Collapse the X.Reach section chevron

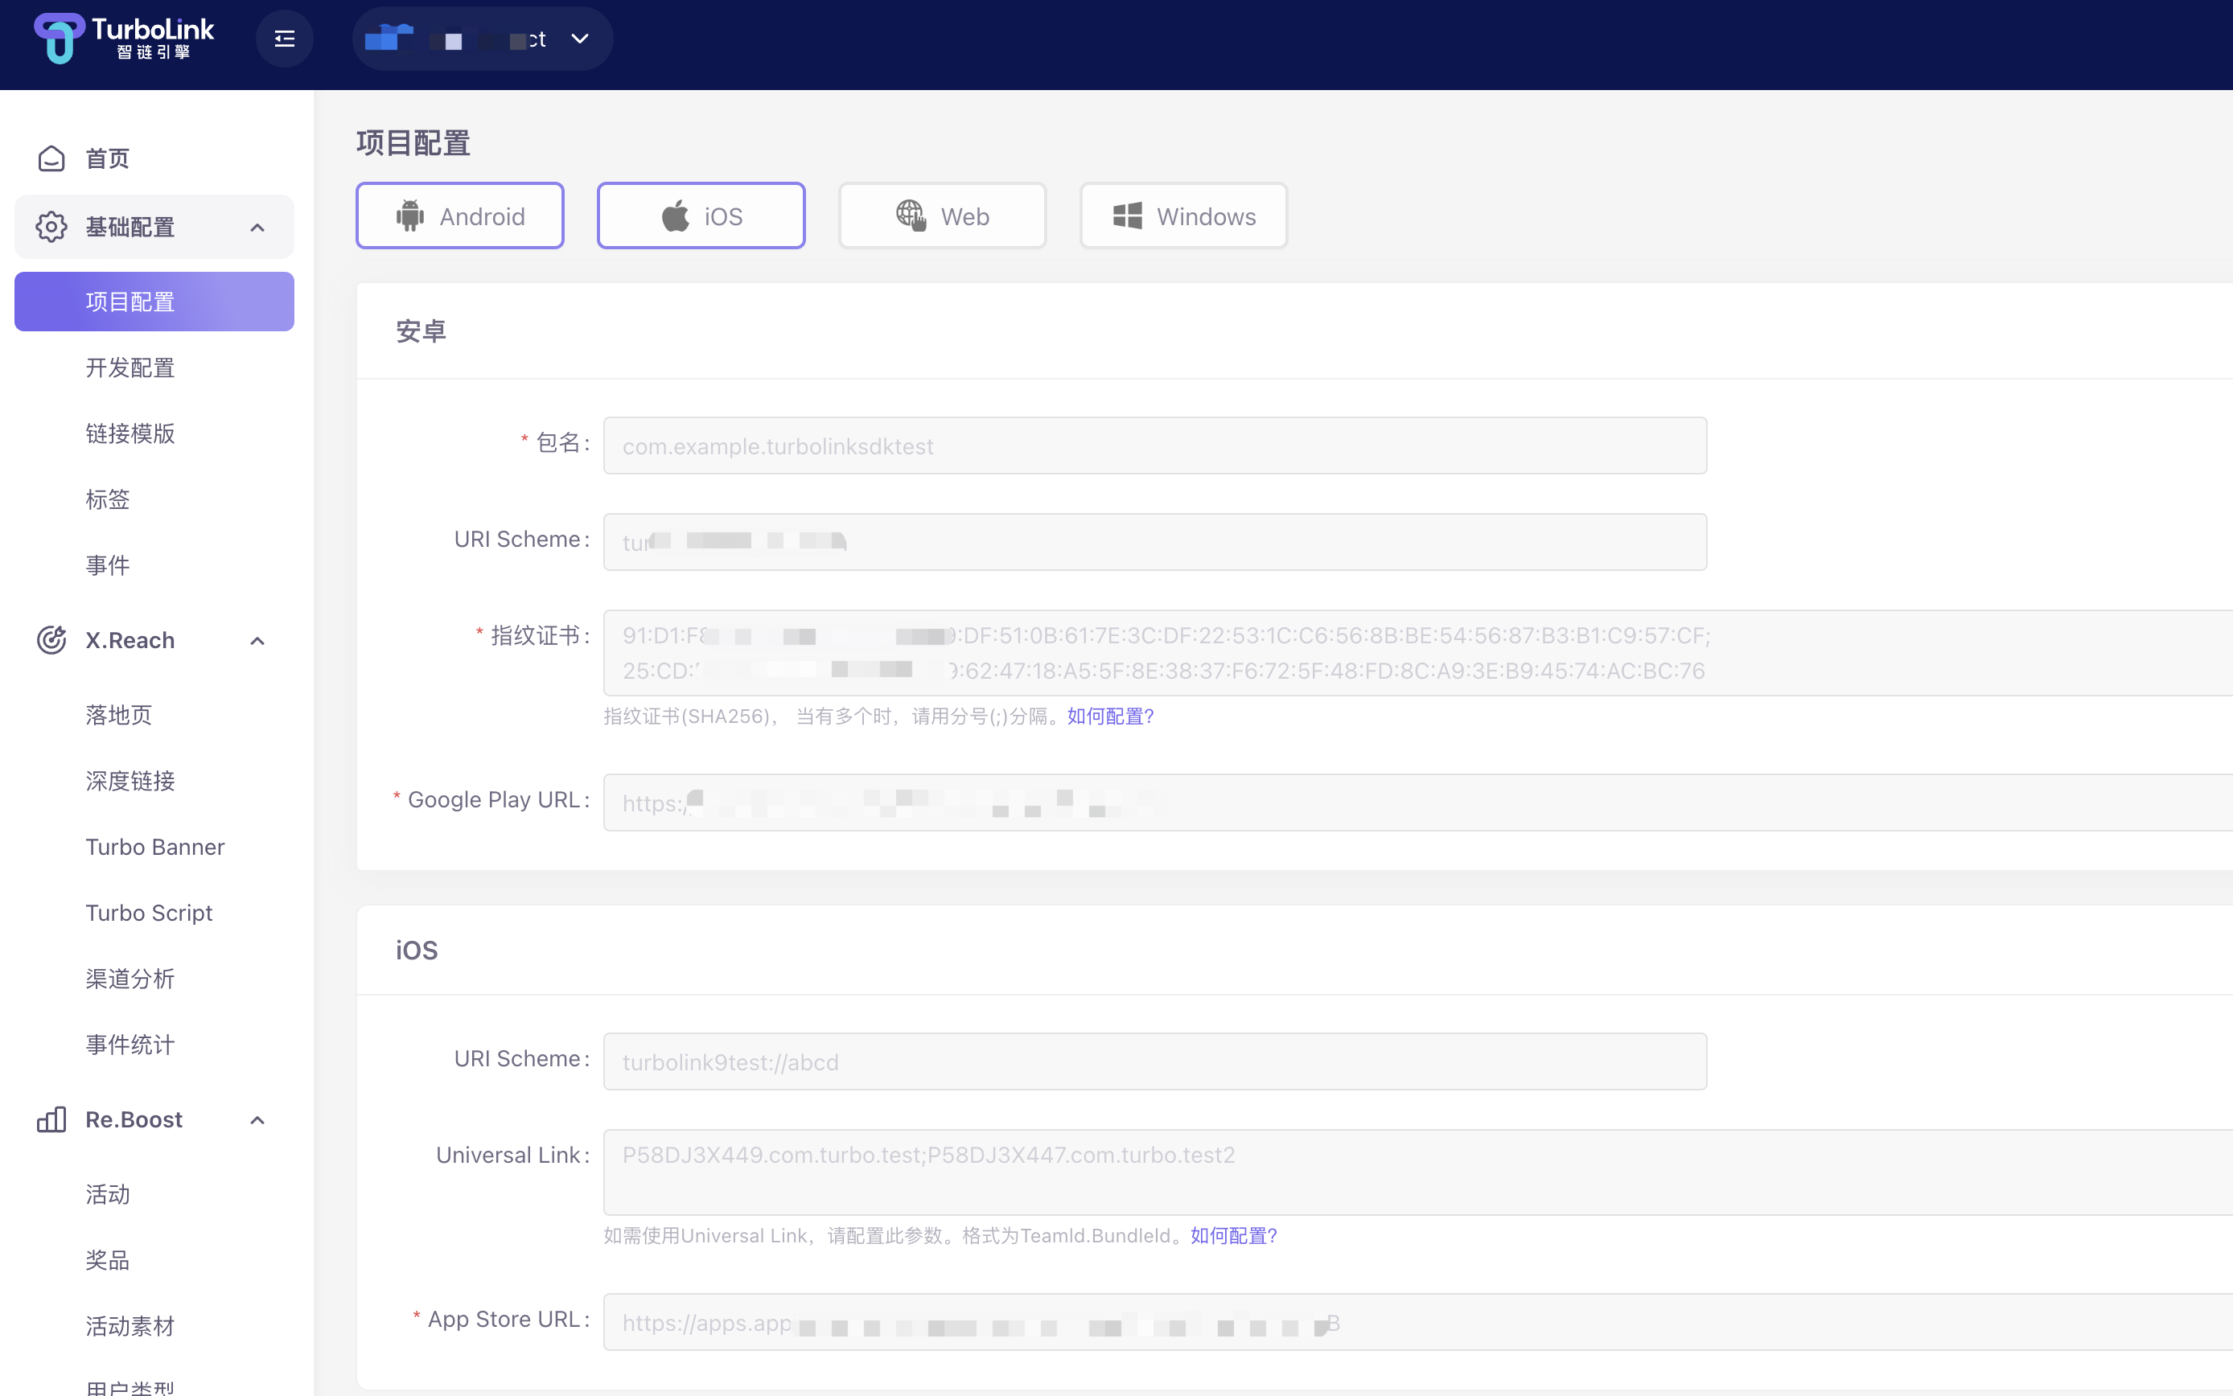(x=257, y=641)
